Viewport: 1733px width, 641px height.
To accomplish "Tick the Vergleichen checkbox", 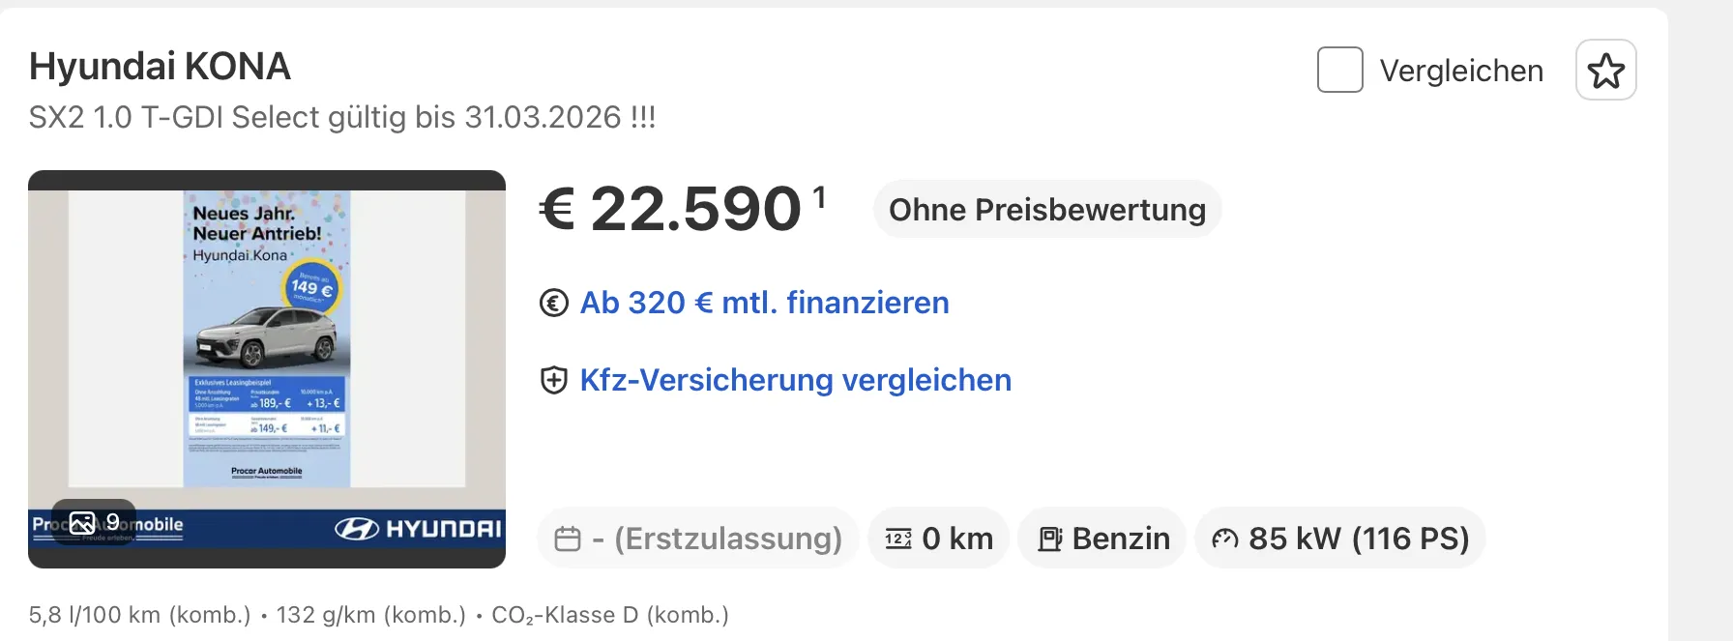I will tap(1339, 71).
